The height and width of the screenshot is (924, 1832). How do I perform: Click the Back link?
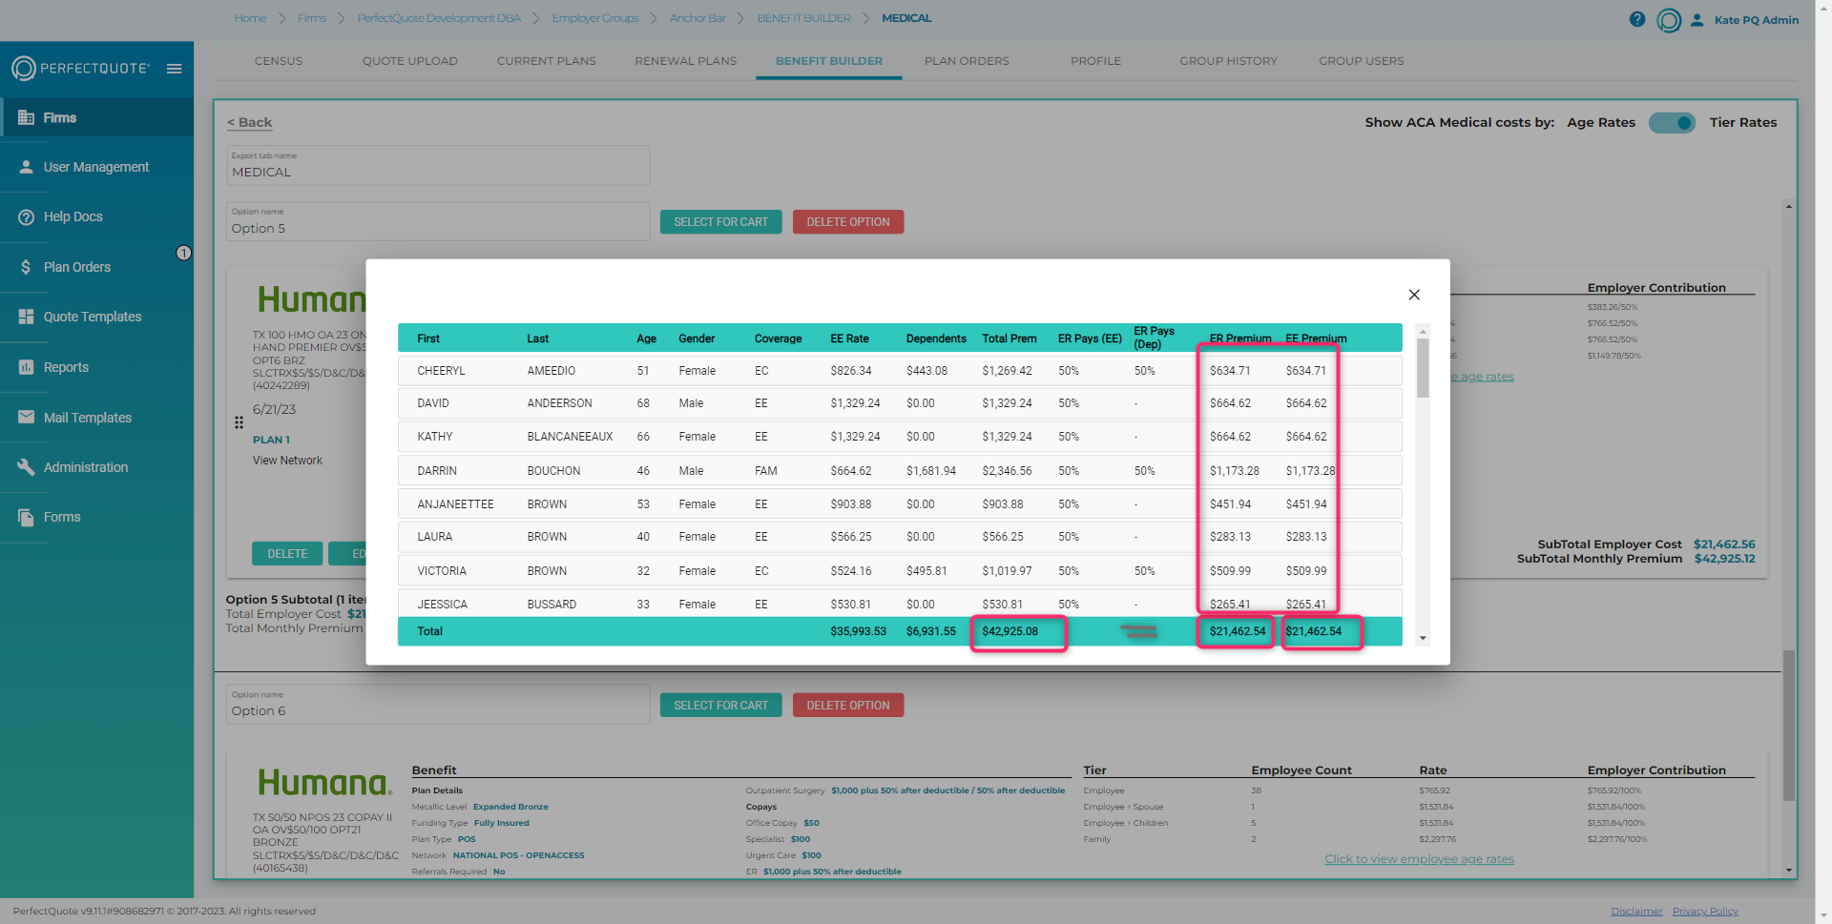250,122
